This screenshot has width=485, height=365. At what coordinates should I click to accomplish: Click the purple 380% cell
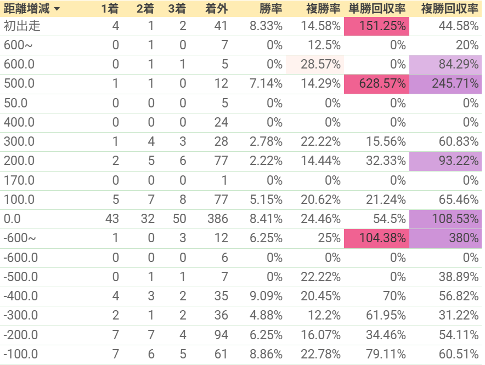coord(445,238)
